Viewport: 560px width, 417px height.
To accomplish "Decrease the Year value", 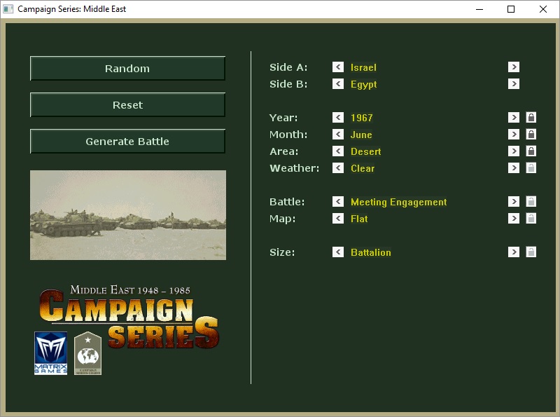I will click(x=338, y=117).
